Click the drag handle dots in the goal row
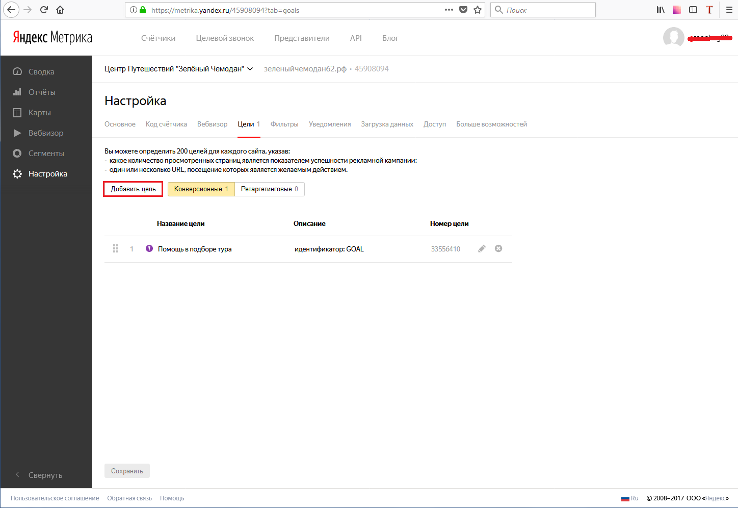738x508 pixels. tap(116, 248)
